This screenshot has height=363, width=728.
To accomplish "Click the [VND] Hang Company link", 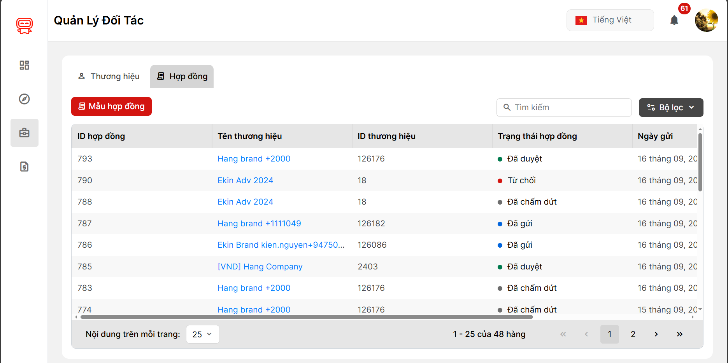I will click(x=260, y=267).
